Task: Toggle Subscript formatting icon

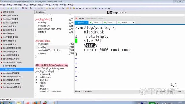Action: pyautogui.click(x=106, y=8)
